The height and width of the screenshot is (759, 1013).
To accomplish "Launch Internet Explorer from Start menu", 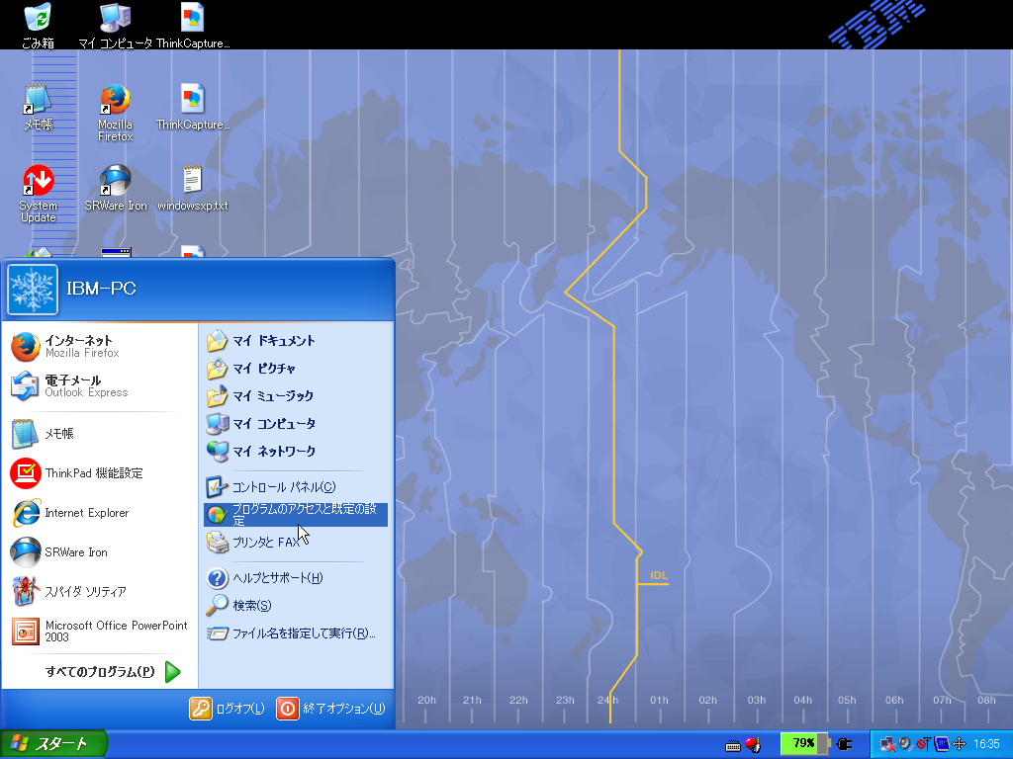I will [100, 513].
